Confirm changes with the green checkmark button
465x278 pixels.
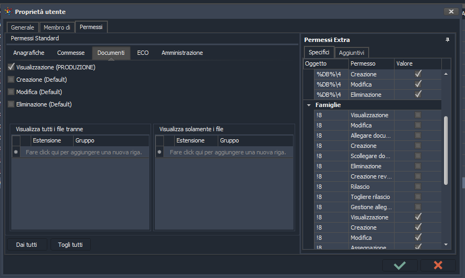click(399, 265)
